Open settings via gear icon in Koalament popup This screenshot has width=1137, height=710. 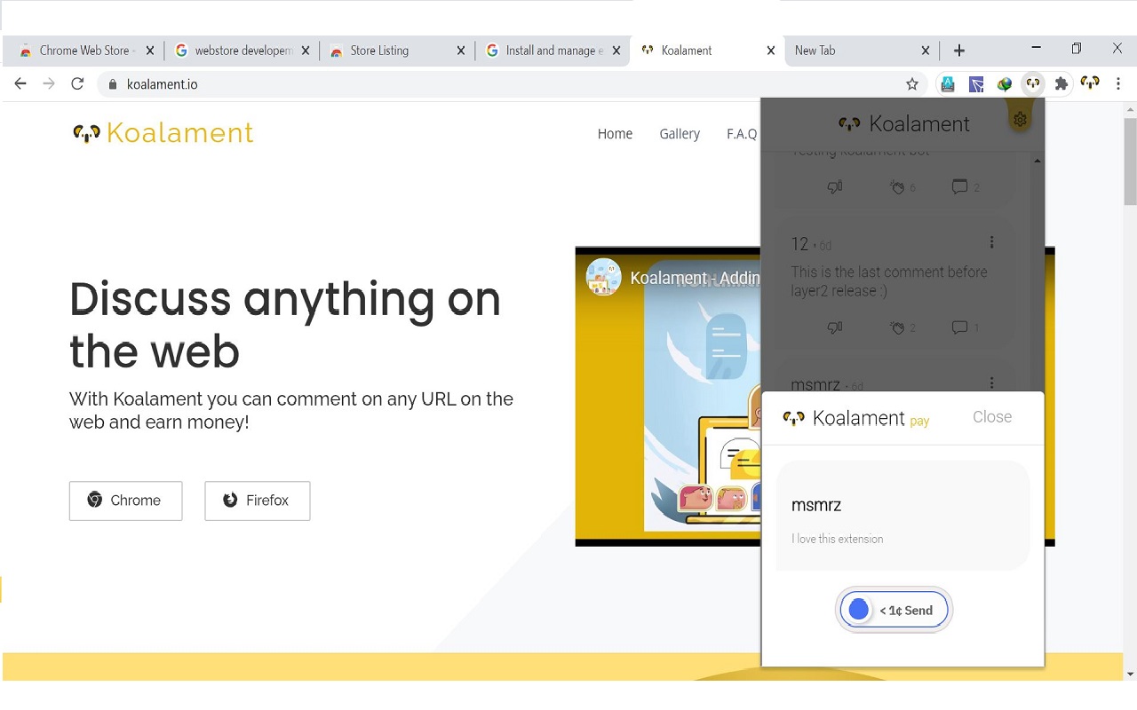tap(1020, 118)
